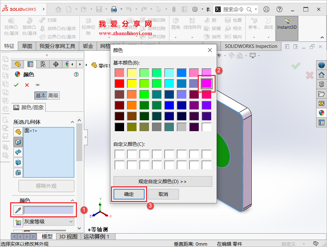Click the green checkmark to accept color changes
This screenshot has width=327, height=247.
pos(16,85)
